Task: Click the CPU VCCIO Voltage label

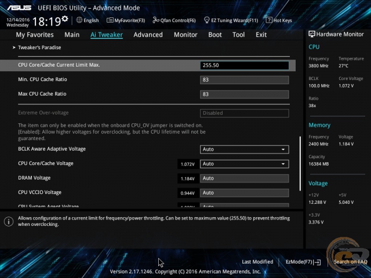Action: (x=40, y=192)
